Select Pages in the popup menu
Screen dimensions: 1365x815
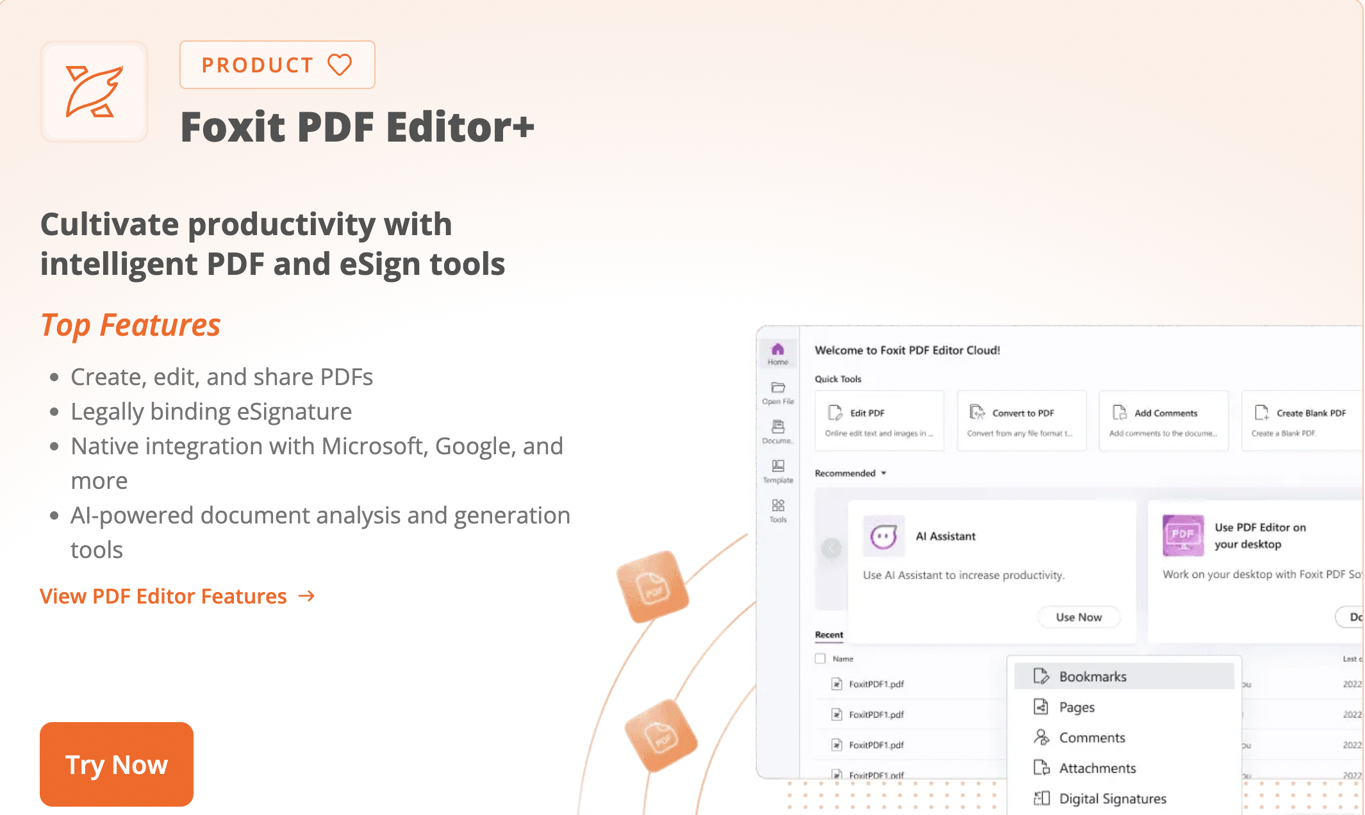[1124, 707]
